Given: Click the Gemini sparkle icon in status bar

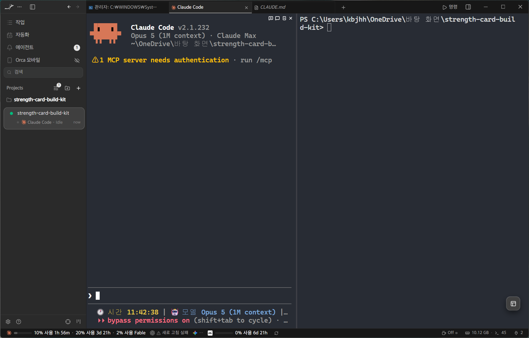Looking at the screenshot, I should pos(195,333).
